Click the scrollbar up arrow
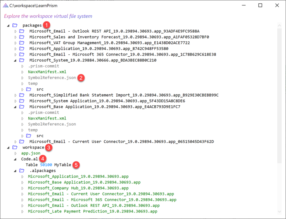Viewport: 286px width, 219px height. (x=279, y=25)
